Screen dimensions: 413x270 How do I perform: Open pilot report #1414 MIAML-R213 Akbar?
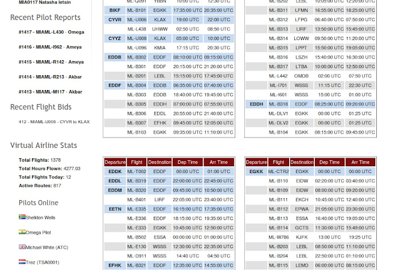pyautogui.click(x=50, y=77)
